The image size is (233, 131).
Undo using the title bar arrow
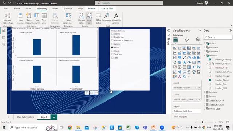9,3
